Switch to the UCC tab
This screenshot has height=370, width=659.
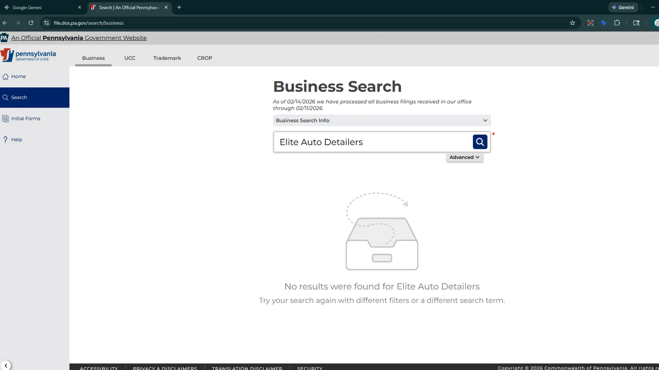(130, 58)
